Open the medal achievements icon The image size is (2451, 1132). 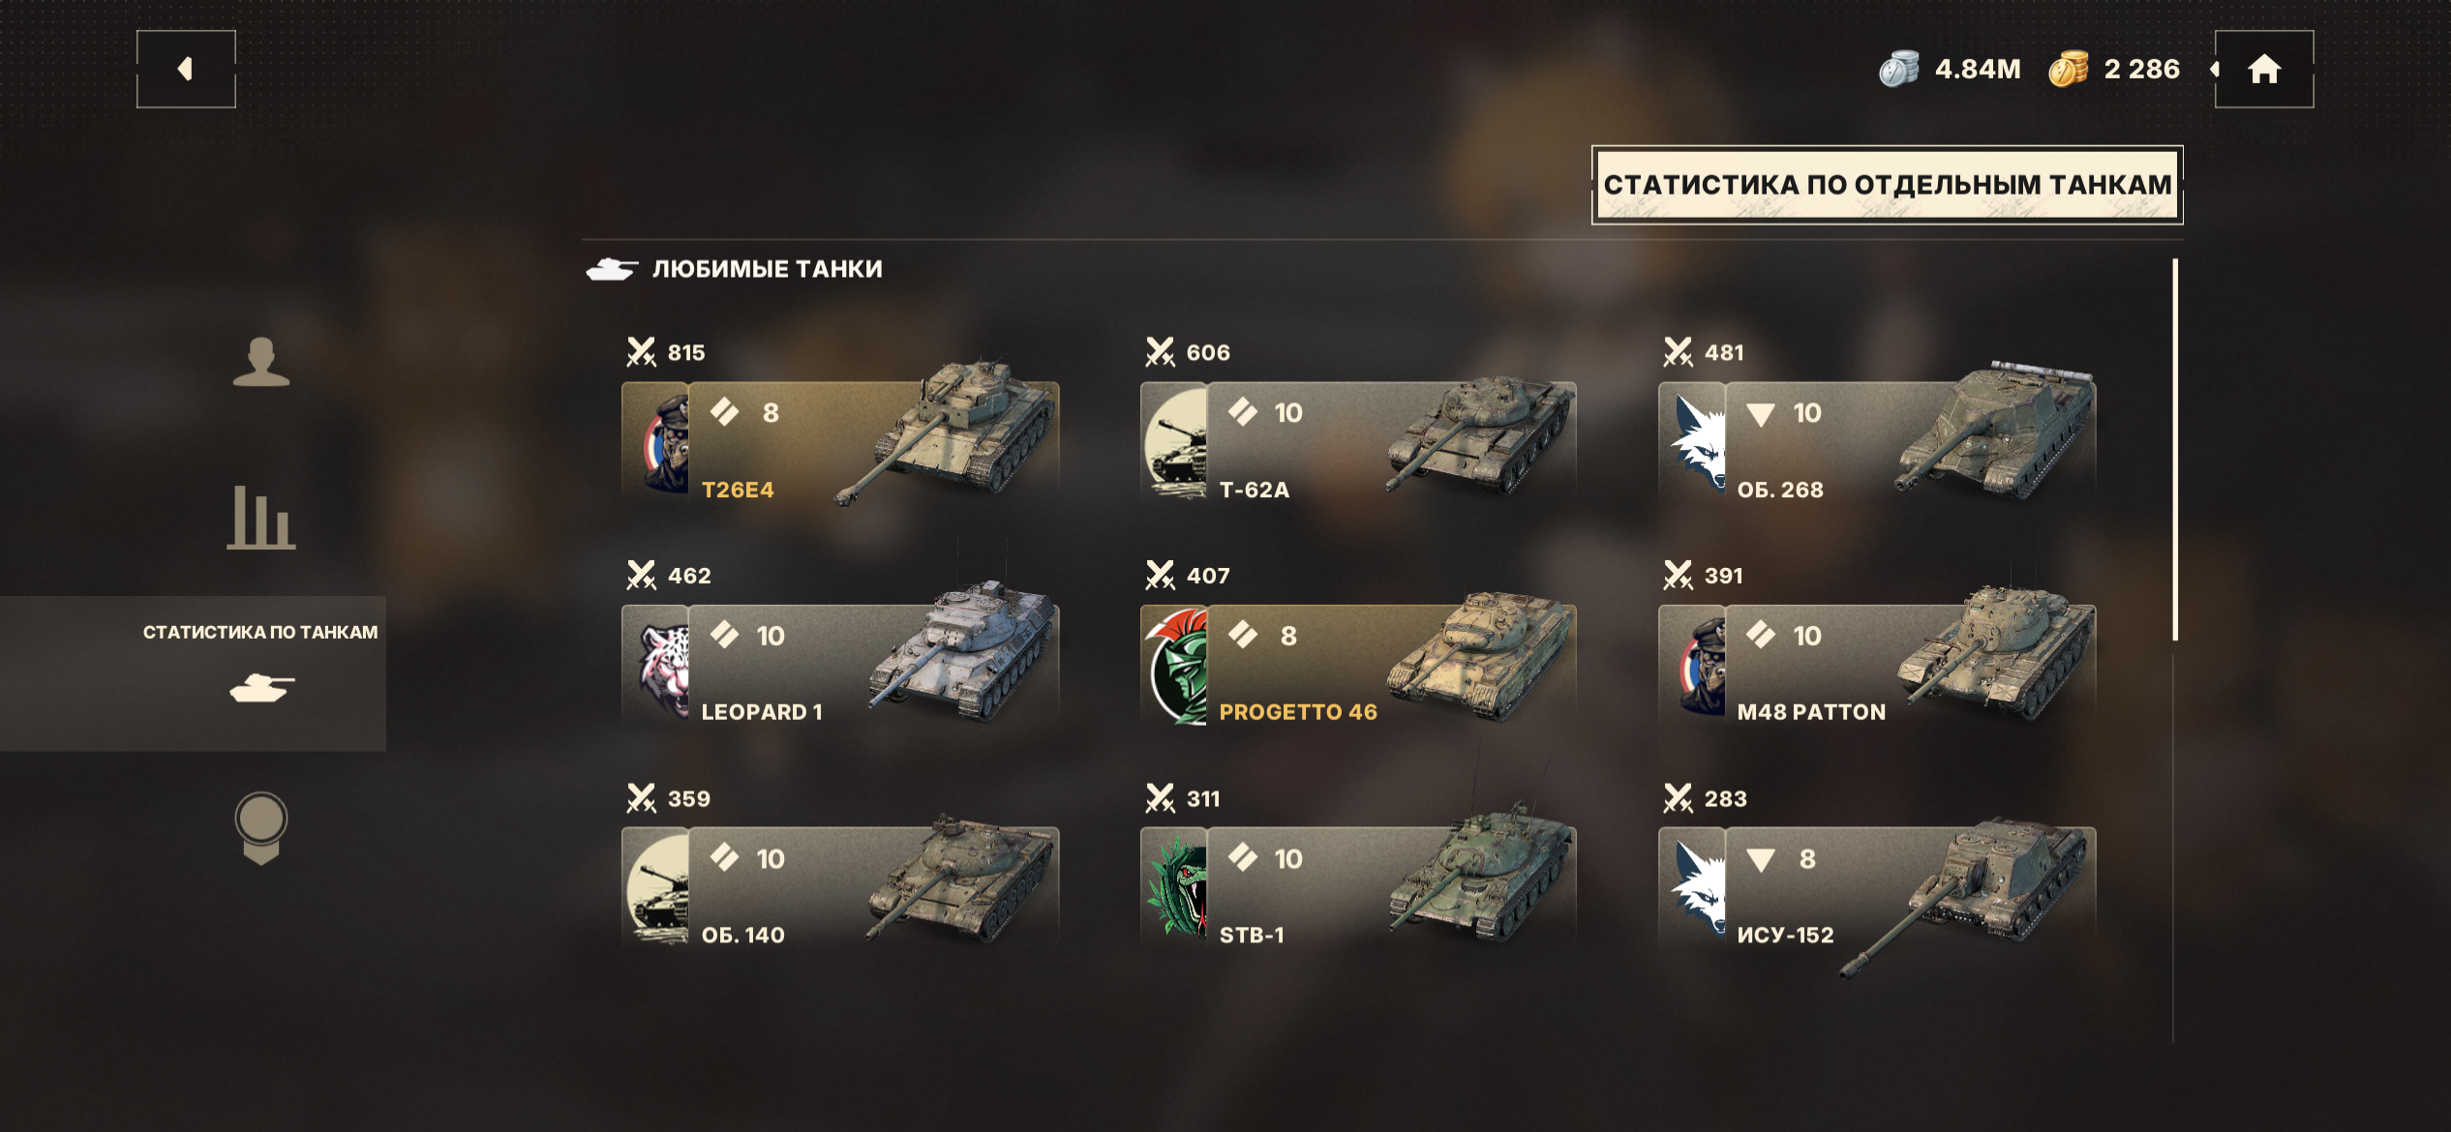coord(261,828)
